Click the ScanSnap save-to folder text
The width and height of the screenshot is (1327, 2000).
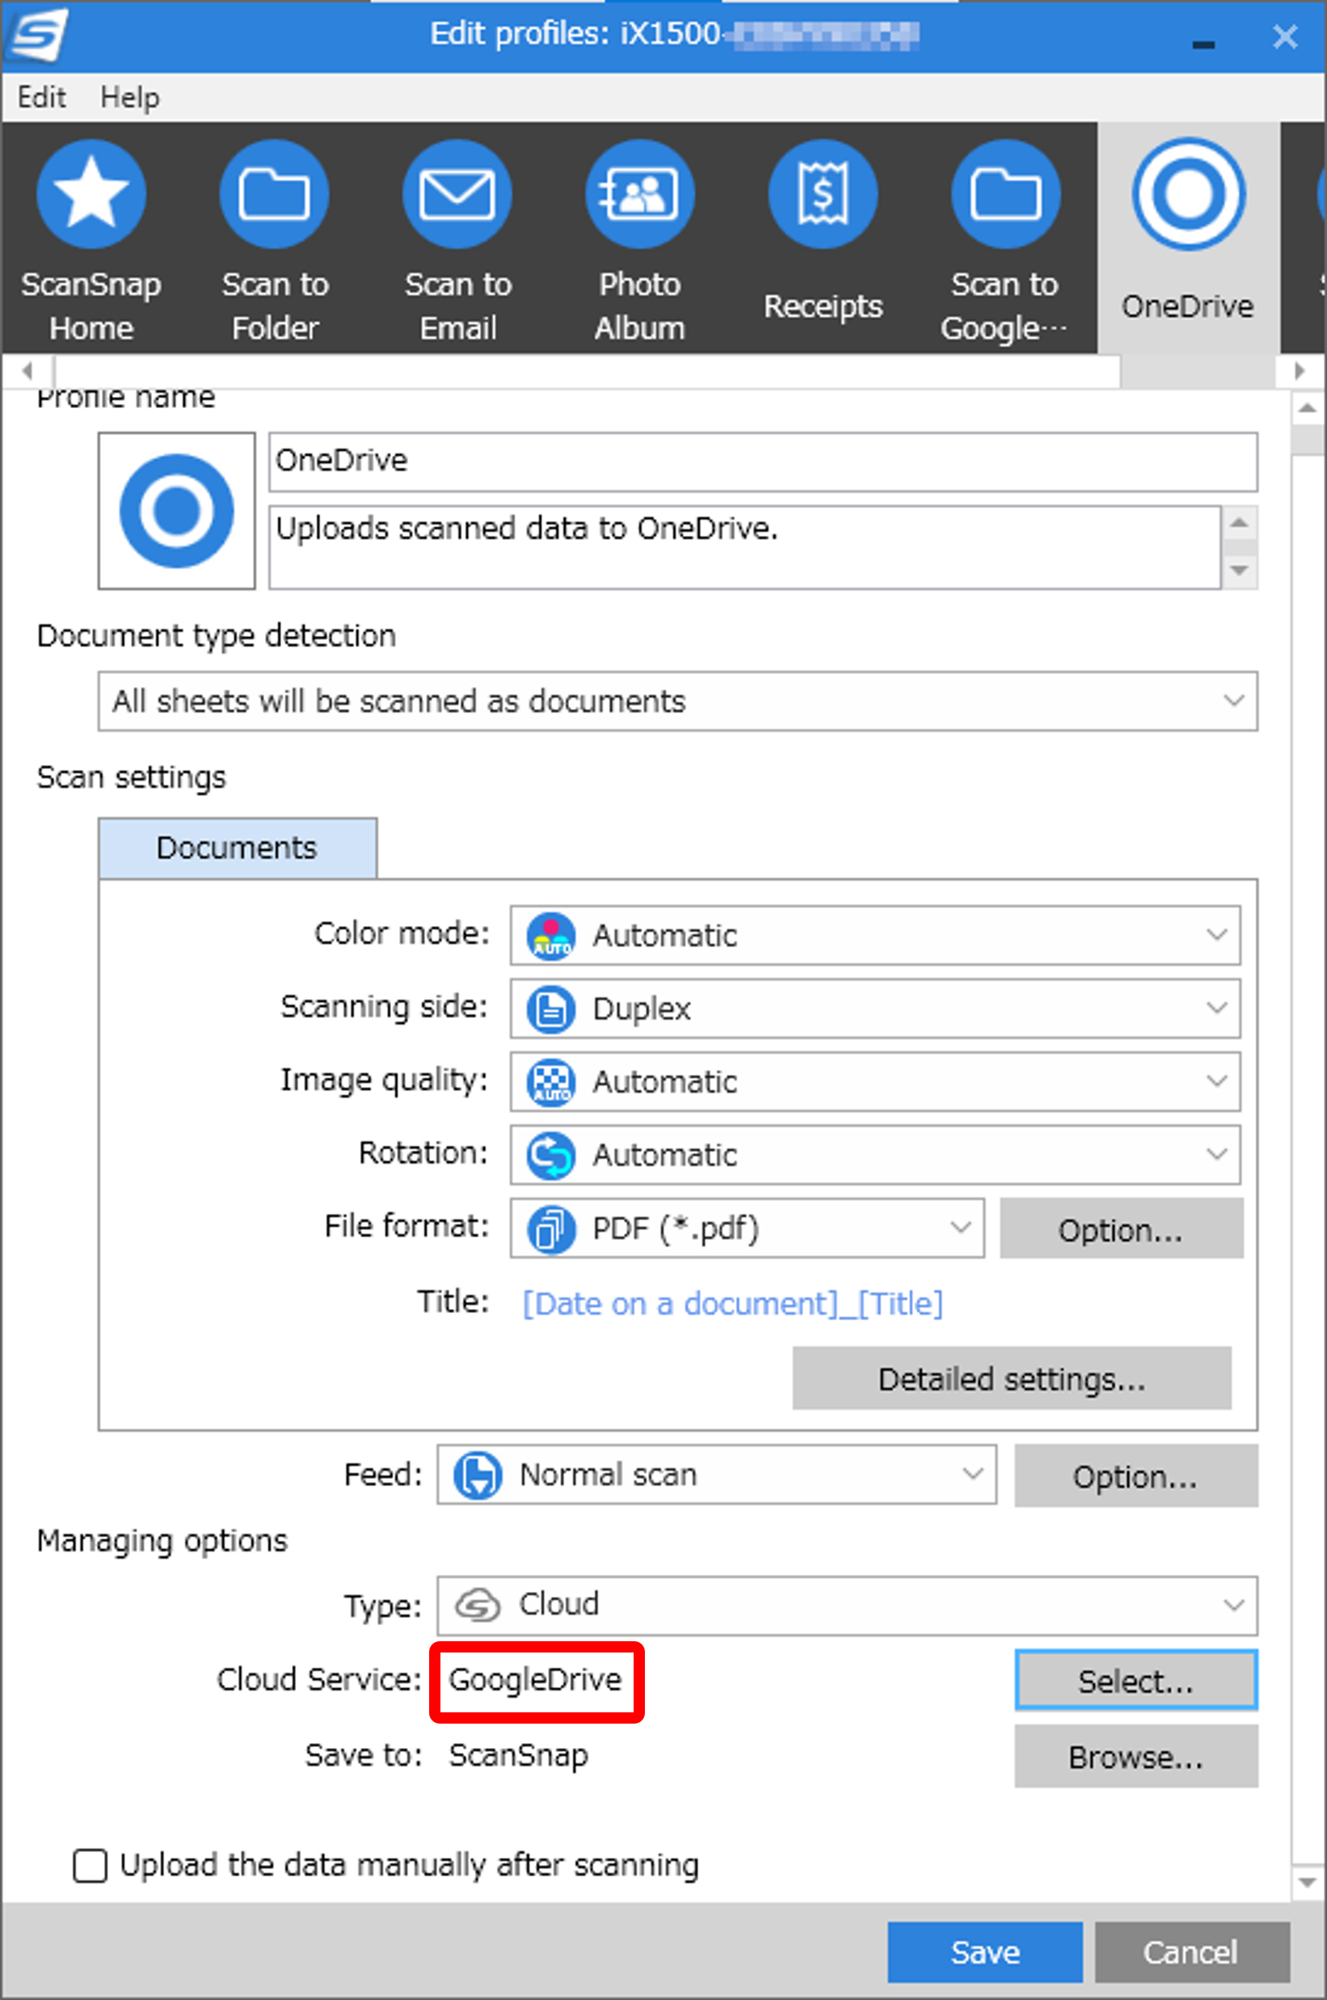point(518,1755)
